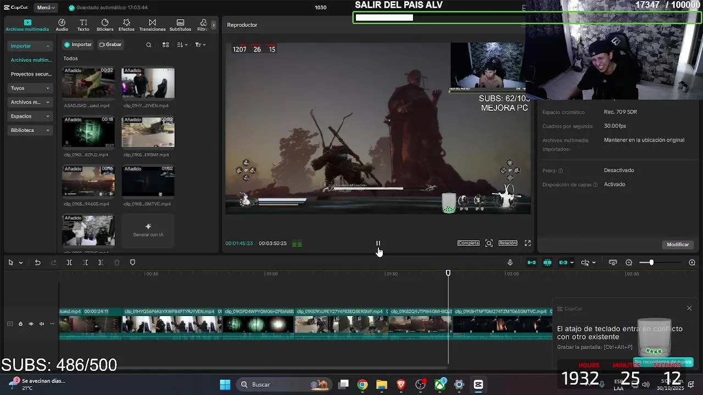This screenshot has width=703, height=395.
Task: Click the Completa quality button
Action: click(468, 243)
